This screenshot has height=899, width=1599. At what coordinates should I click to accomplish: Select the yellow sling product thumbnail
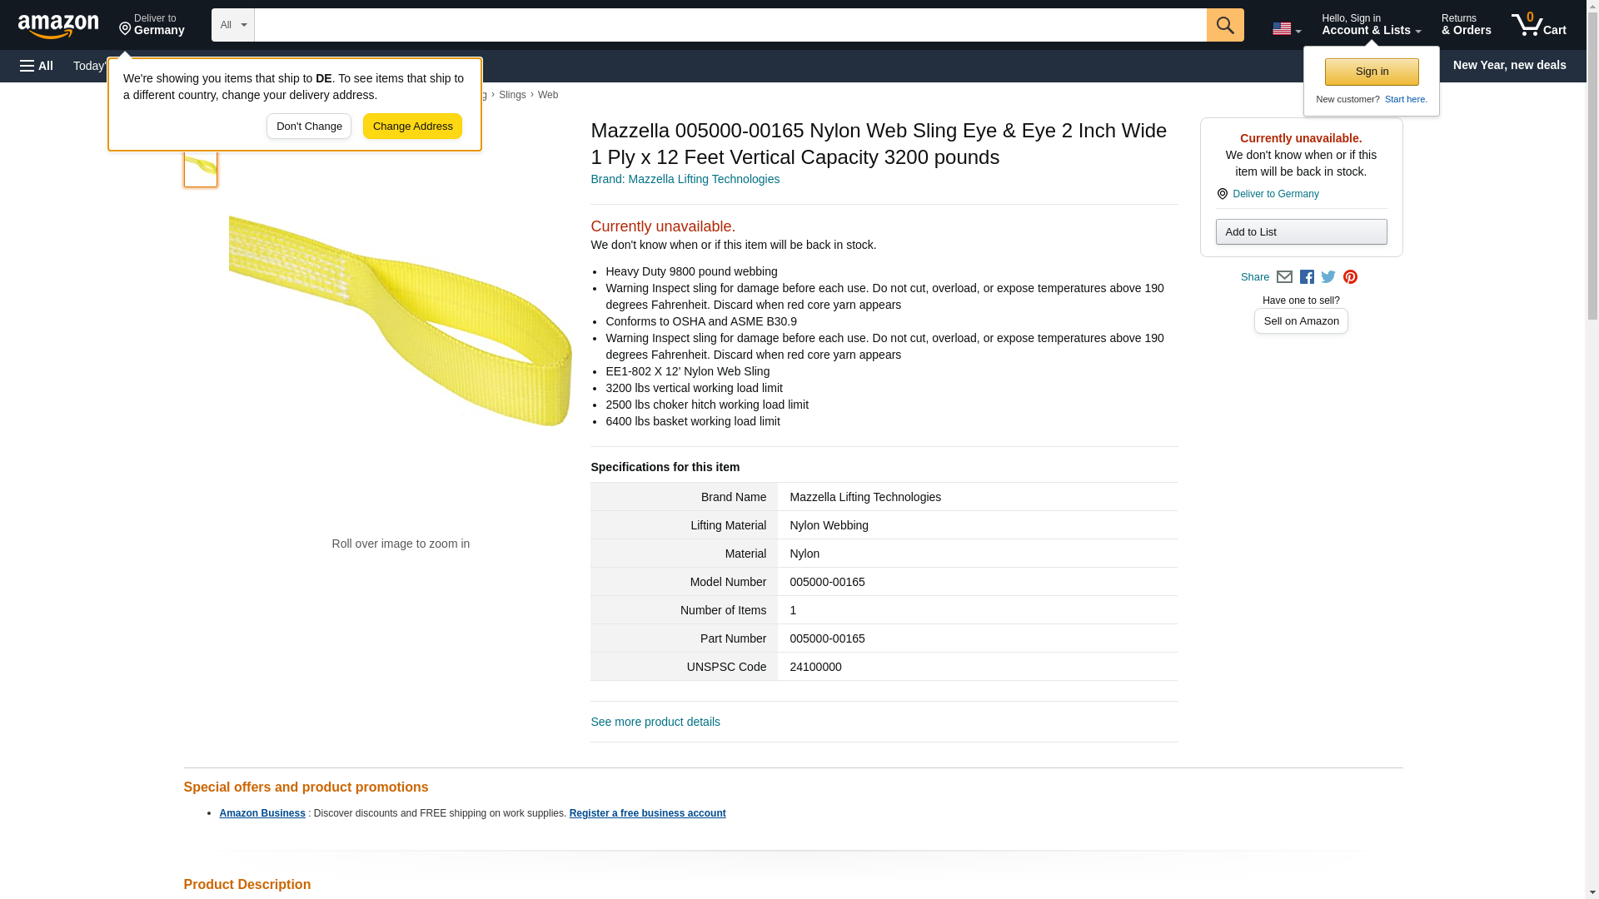[x=201, y=169]
